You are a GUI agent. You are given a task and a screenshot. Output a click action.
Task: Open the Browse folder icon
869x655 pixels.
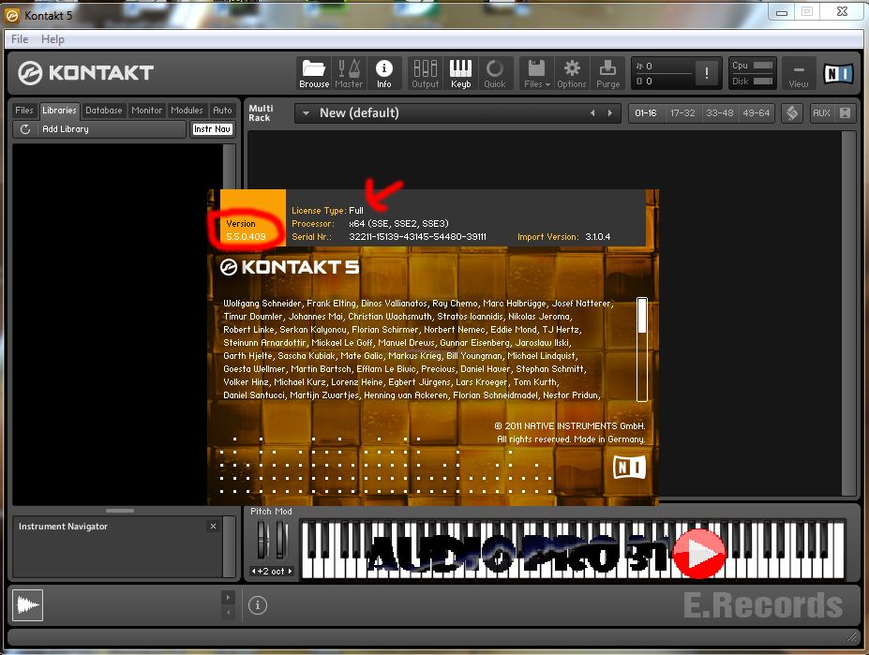click(314, 73)
